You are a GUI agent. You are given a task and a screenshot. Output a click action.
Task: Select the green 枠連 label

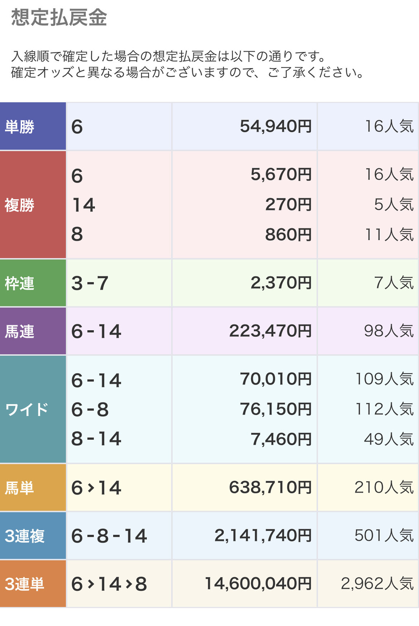pyautogui.click(x=20, y=283)
